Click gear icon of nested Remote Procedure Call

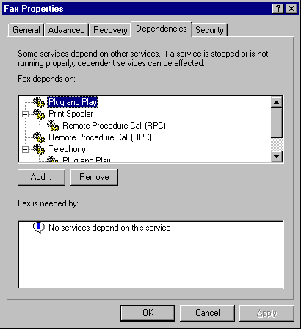[53, 126]
